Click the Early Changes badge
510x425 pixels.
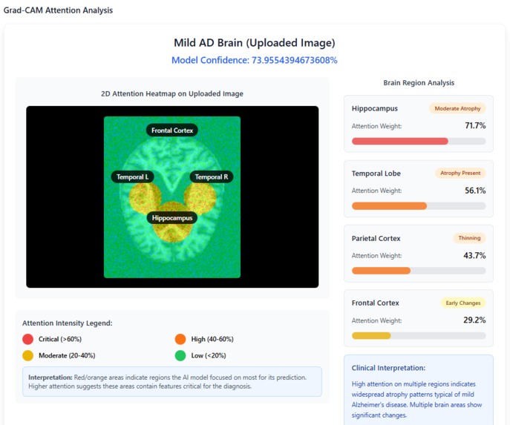462,303
